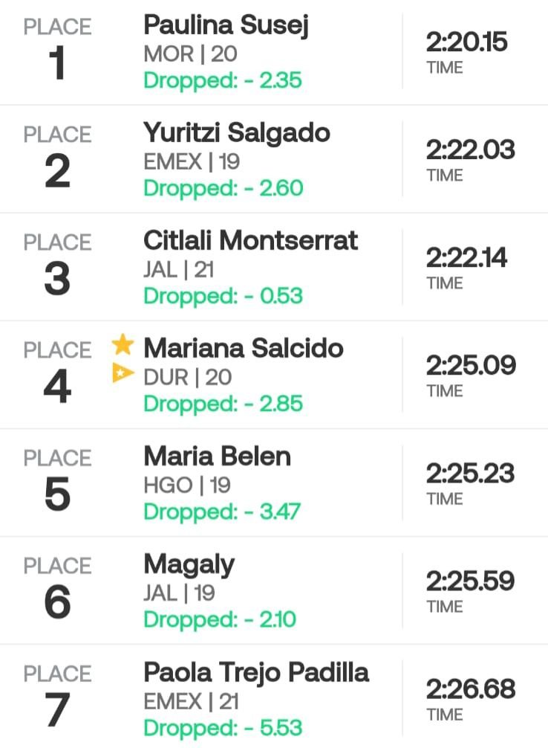Select the Place 6 rank number

coord(57,603)
